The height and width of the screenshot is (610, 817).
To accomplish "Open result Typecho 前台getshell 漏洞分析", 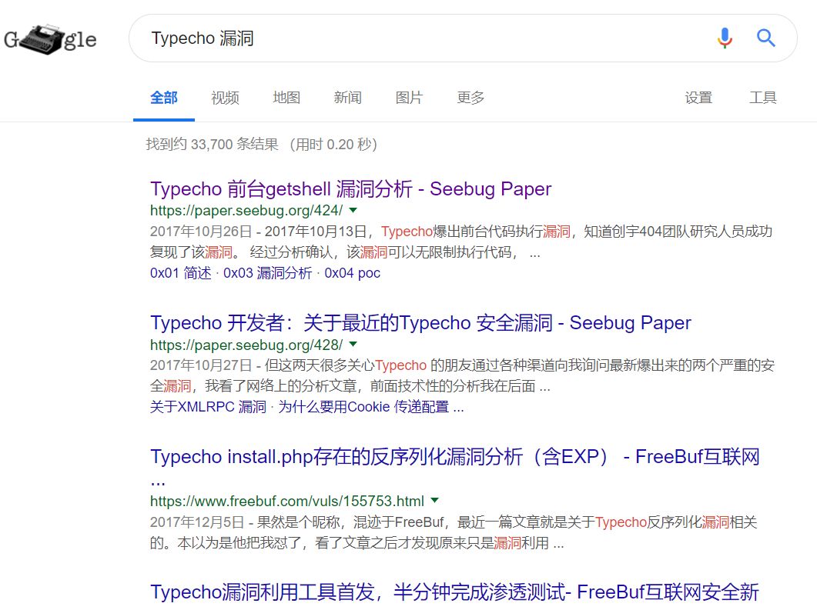I will coord(350,188).
